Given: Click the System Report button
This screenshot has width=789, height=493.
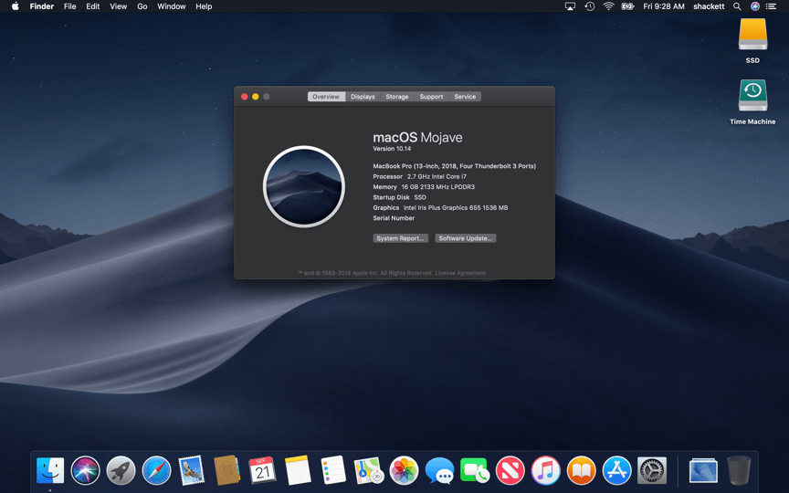Looking at the screenshot, I should [401, 238].
